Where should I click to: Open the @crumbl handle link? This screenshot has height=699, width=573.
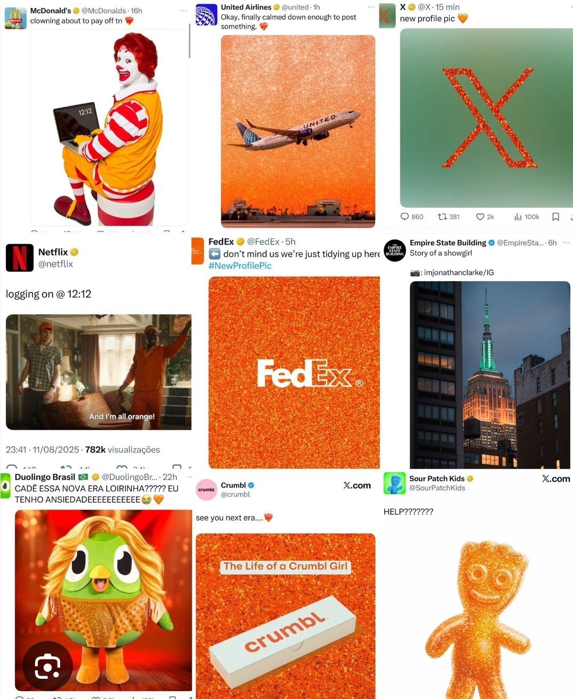235,494
